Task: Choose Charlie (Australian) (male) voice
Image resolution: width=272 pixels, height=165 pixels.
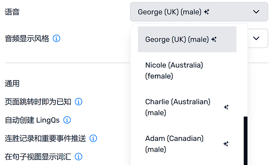Action: coord(177,107)
